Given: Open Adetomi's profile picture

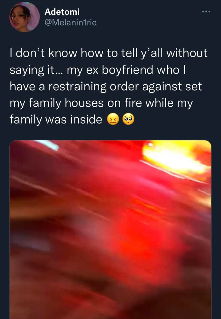Looking at the screenshot, I should (24, 17).
